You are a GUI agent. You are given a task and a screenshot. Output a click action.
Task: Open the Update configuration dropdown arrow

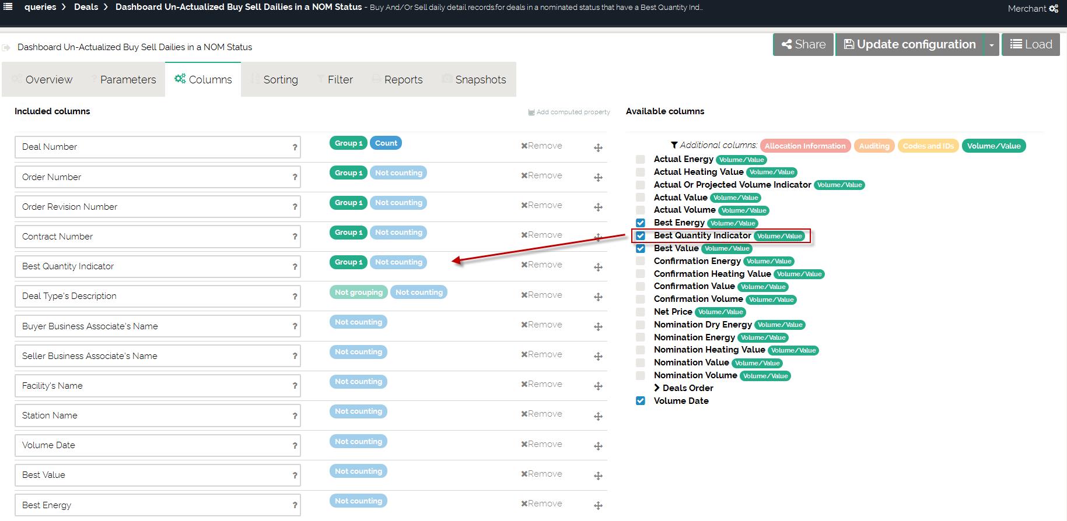click(x=991, y=45)
